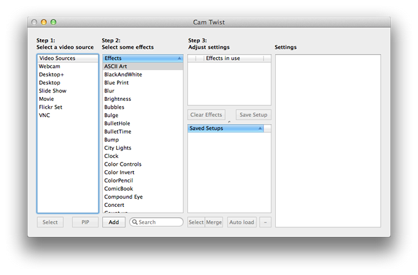This screenshot has height=275, width=418.
Task: Select Webcam in Video Sources
Action: point(68,66)
